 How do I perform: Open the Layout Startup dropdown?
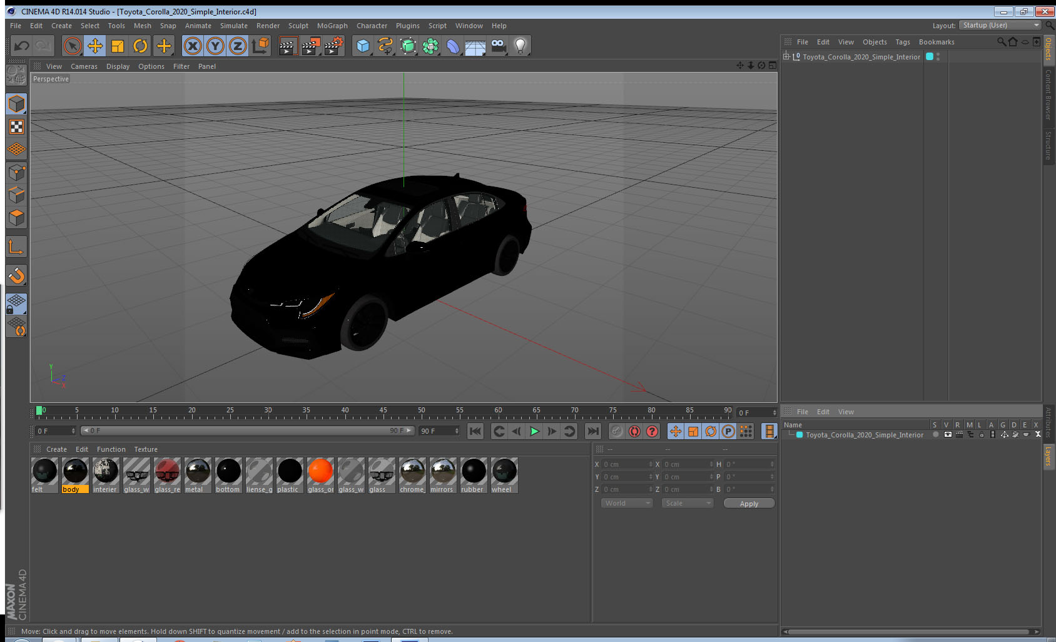coord(1000,25)
